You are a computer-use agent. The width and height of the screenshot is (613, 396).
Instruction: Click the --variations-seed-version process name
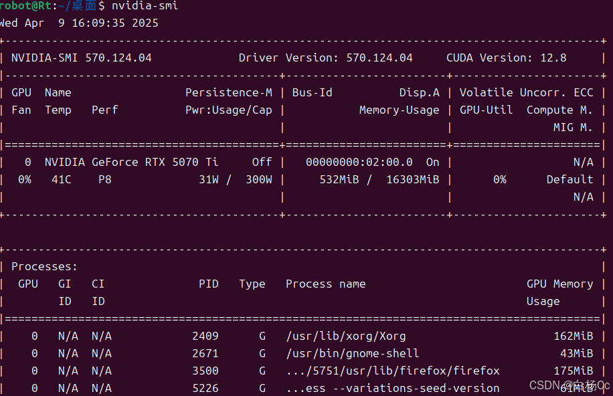click(393, 388)
